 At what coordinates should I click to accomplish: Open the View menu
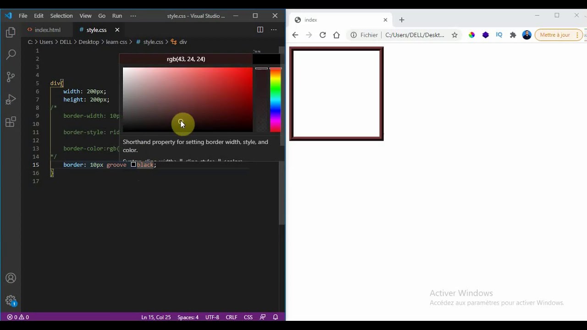coord(85,16)
